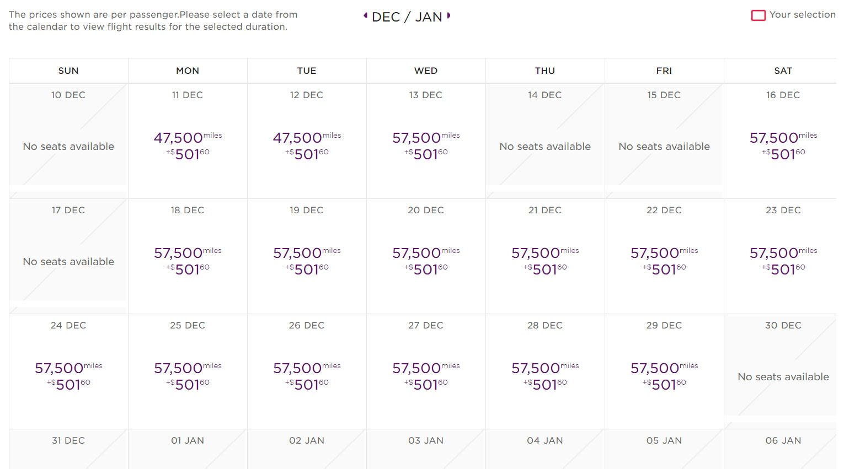Screen dimensions: 860x469
Task: Select 28 DEC Thursday flight
Action: coord(545,371)
